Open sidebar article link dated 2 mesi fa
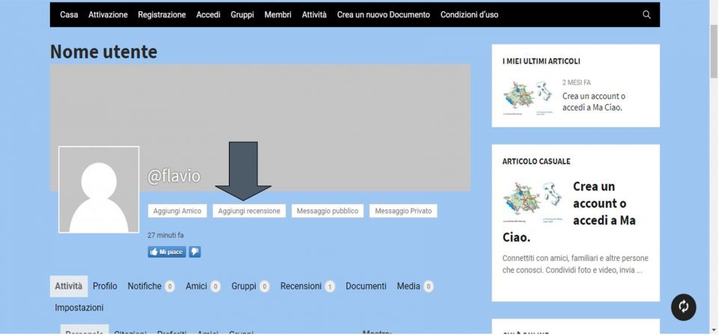Image resolution: width=718 pixels, height=335 pixels. tap(594, 102)
